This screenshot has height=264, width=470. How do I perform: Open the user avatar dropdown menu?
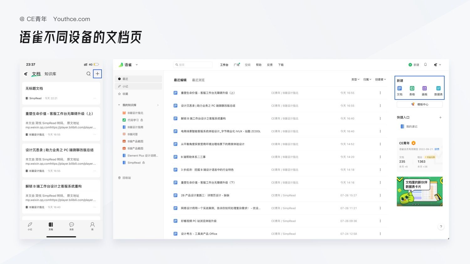click(437, 65)
